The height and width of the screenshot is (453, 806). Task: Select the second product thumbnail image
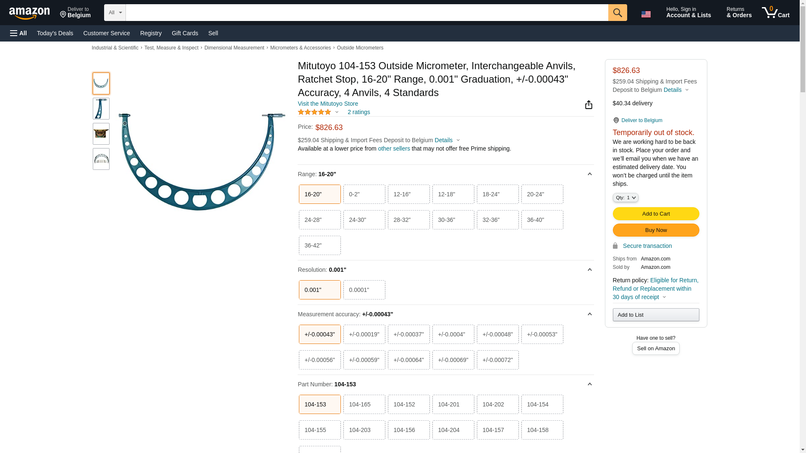coord(101,109)
